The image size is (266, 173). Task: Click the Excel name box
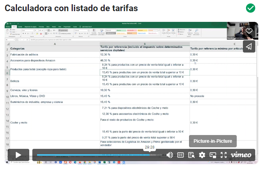pos(10,40)
